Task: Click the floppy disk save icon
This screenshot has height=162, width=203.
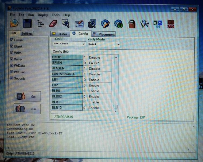Action: pos(27,24)
